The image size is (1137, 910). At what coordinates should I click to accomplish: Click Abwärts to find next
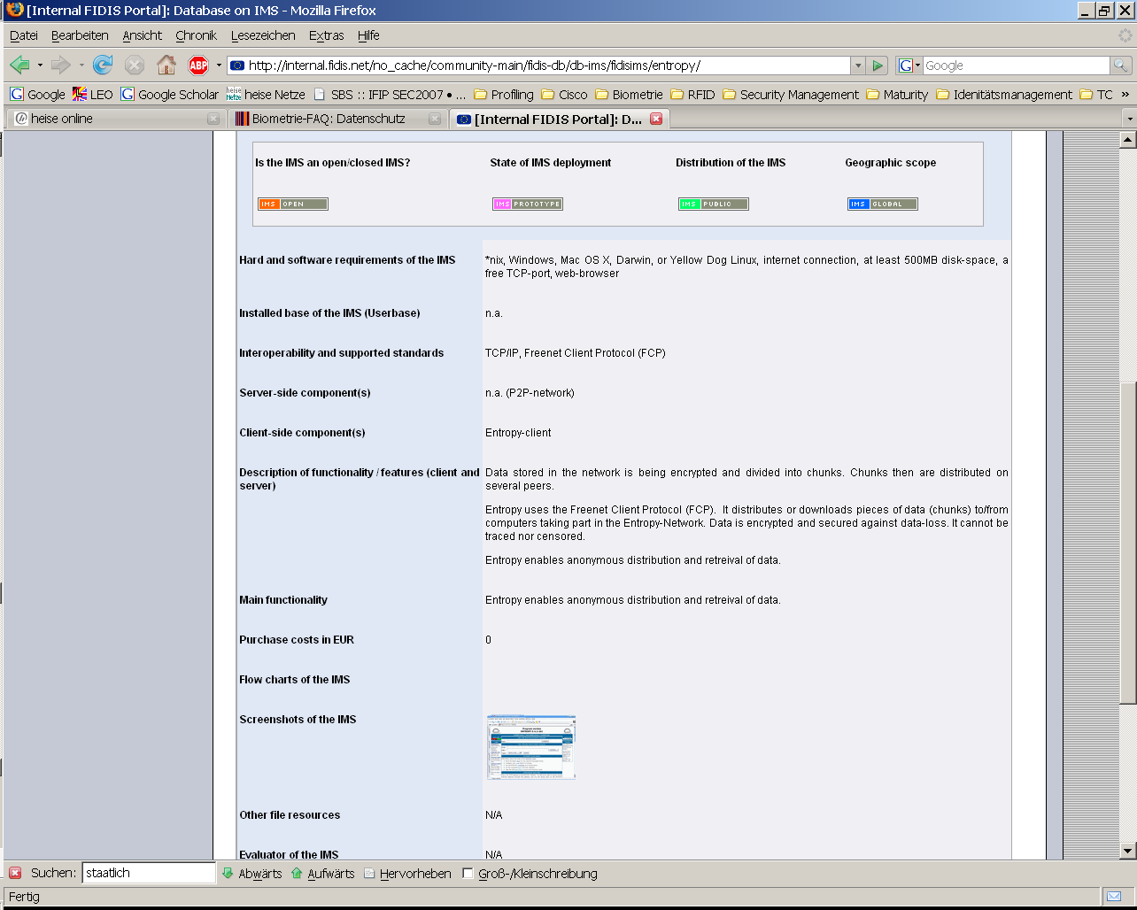pos(251,874)
